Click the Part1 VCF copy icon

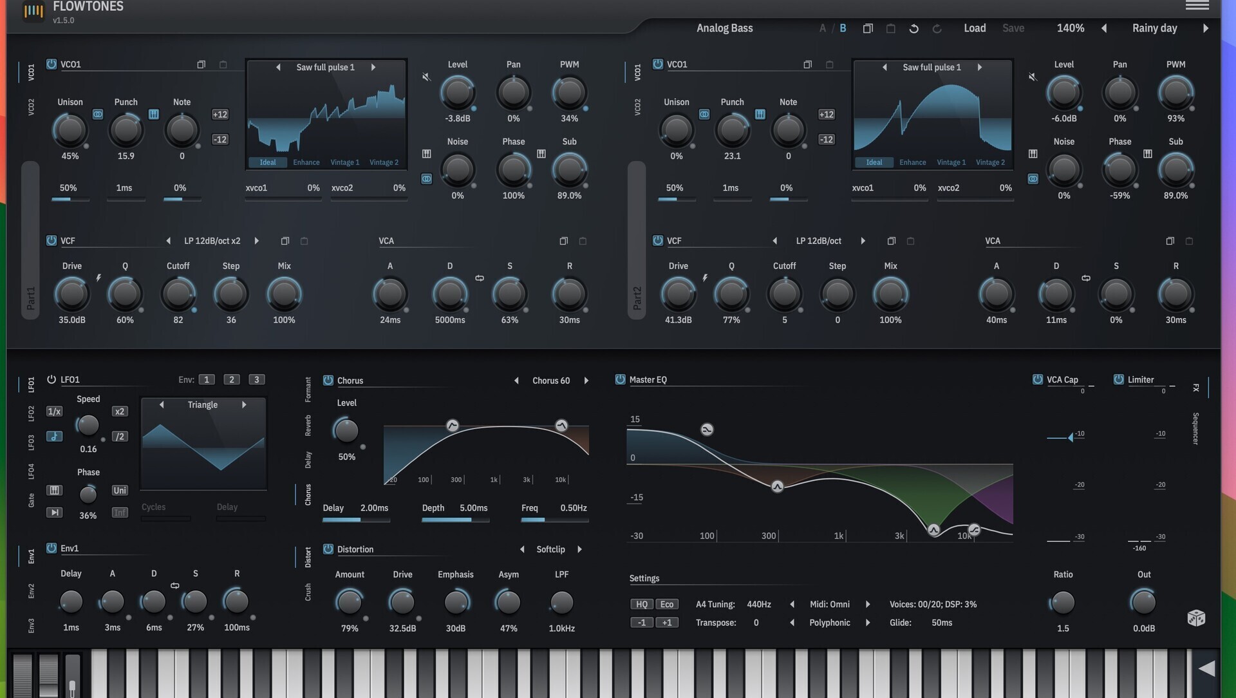point(285,241)
